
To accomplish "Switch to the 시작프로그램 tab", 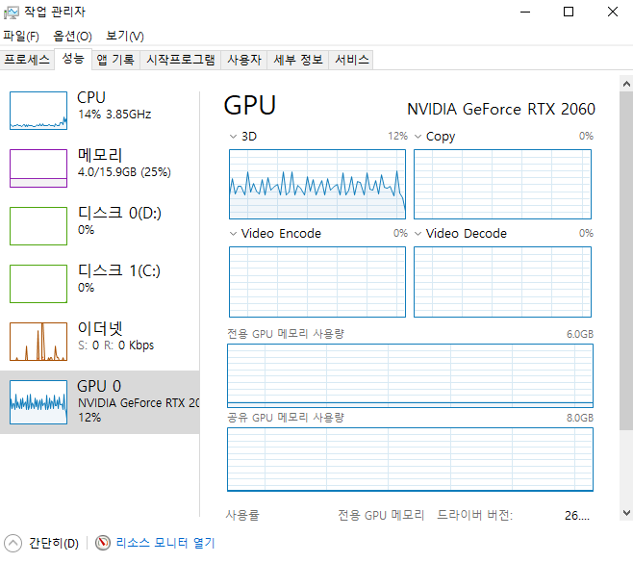I will click(x=180, y=60).
